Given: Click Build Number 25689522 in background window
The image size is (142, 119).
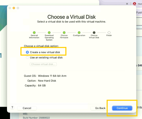Looking at the screenshot, I should click(x=36, y=118).
